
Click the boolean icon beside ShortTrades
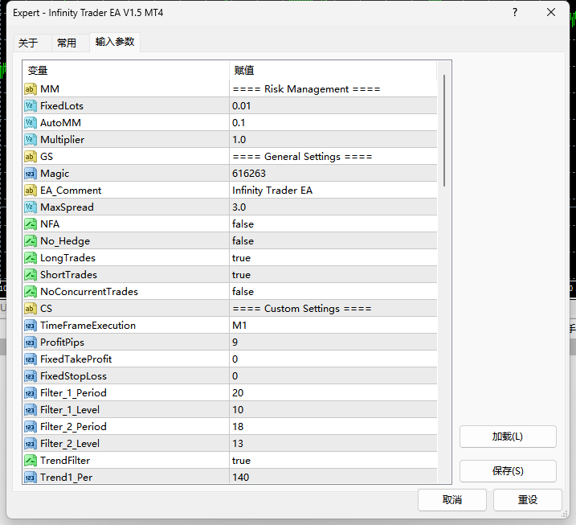pos(31,275)
